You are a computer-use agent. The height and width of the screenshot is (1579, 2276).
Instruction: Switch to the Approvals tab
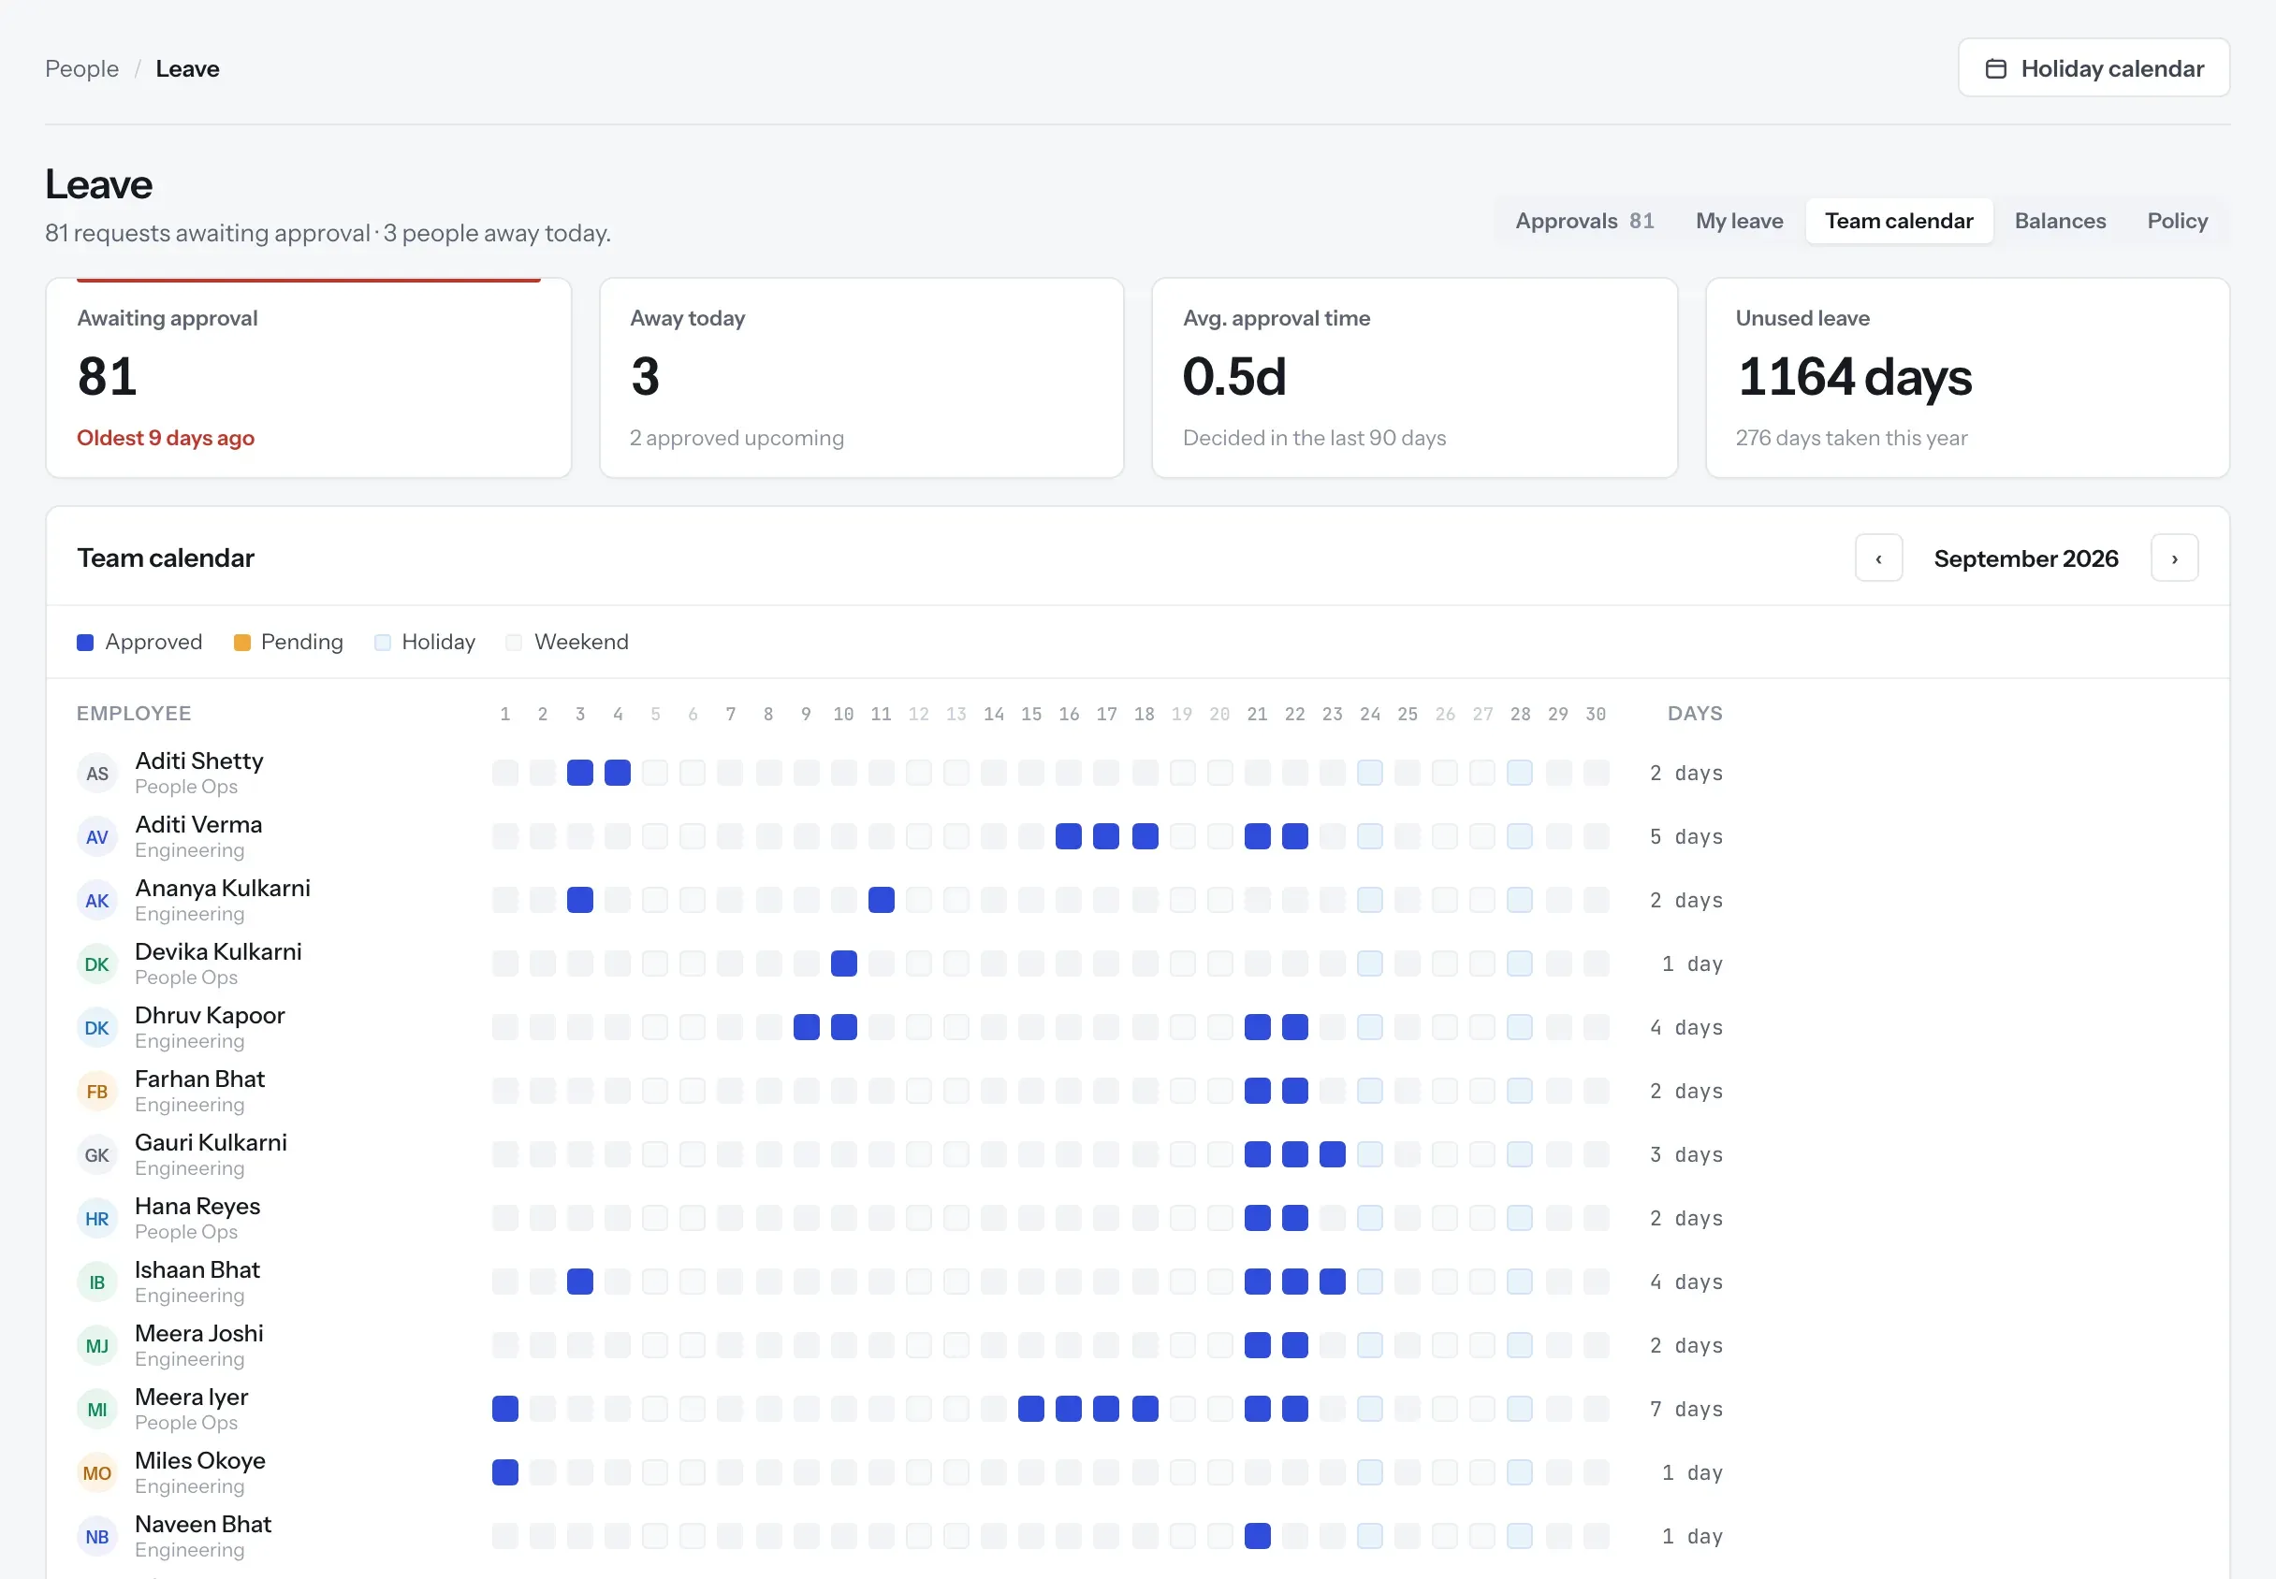(1584, 221)
